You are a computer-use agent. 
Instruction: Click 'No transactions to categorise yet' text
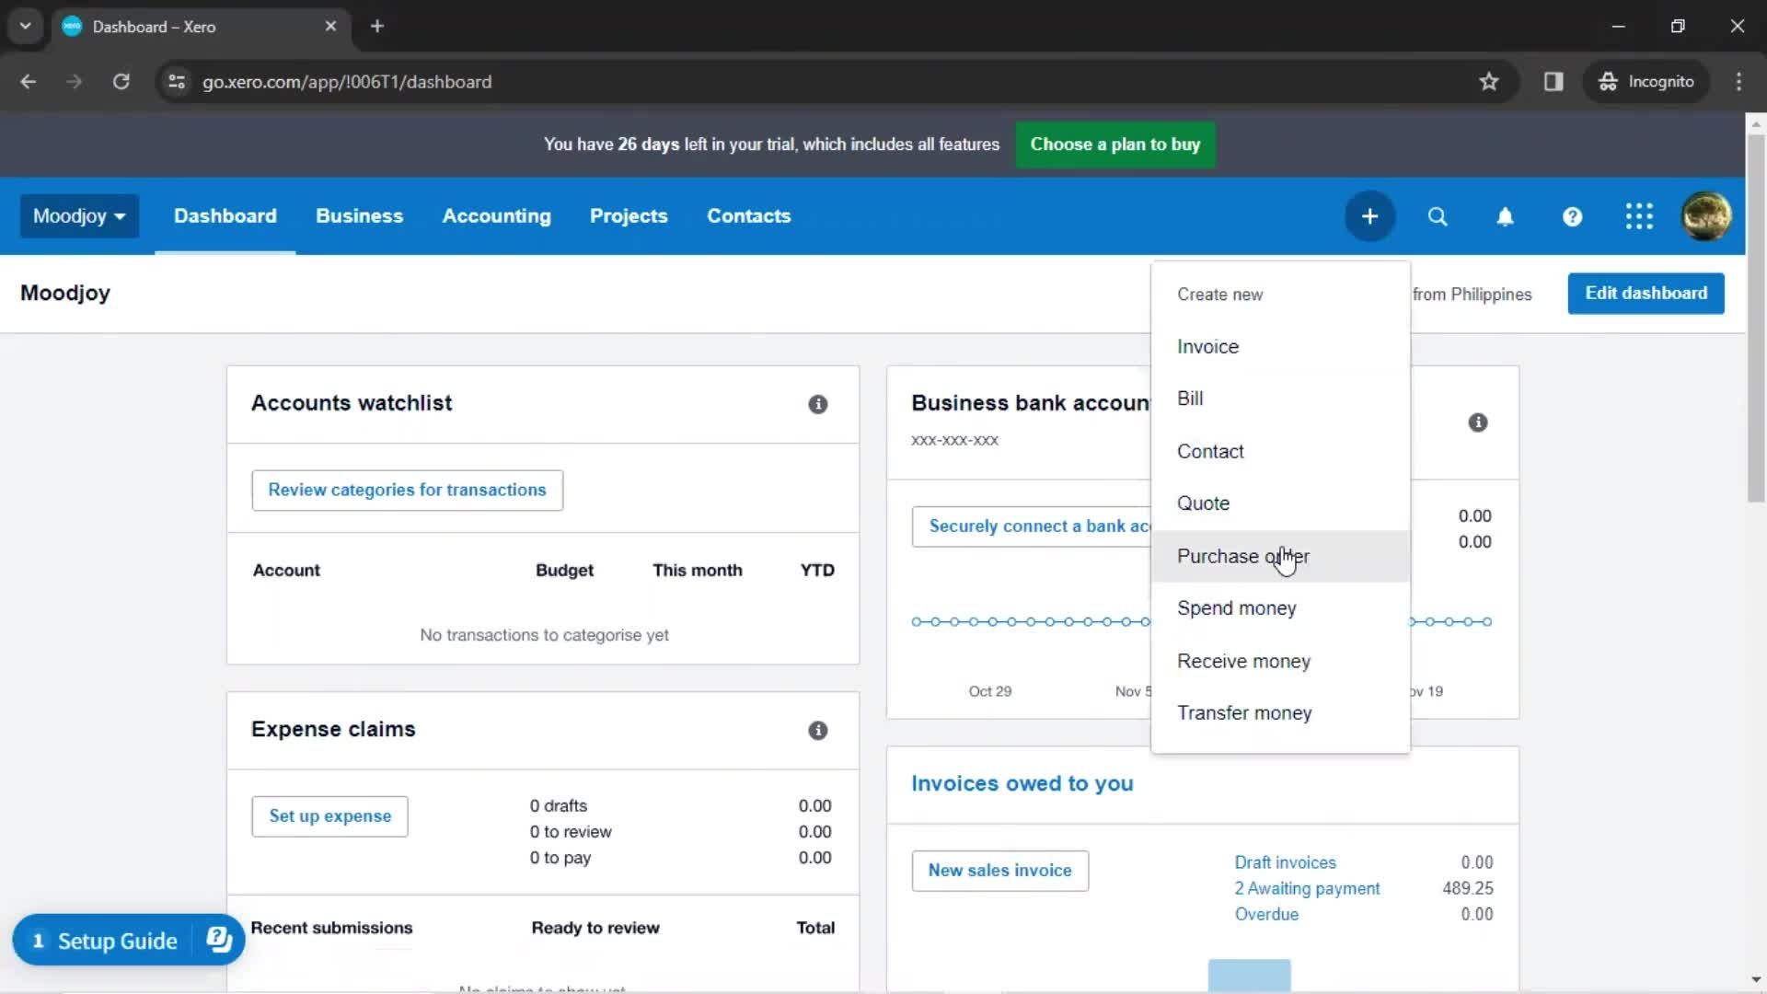tap(544, 635)
